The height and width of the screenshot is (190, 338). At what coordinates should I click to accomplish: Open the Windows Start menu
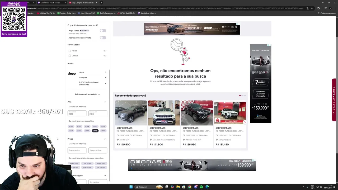131,187
